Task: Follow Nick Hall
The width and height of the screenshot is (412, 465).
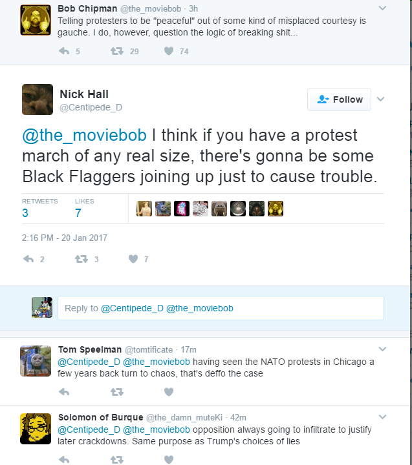Action: coord(339,99)
